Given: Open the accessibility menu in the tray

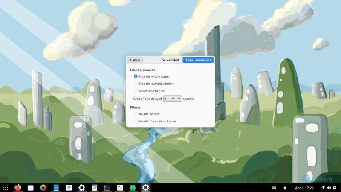Looking at the screenshot, I should [x=285, y=188].
